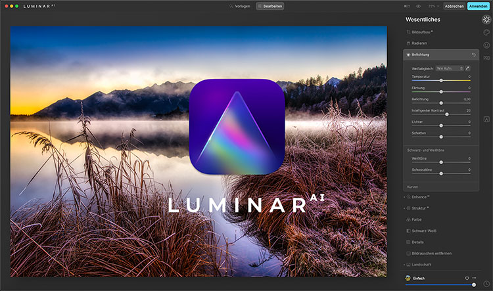
Task: Open the edit history clock icon
Action: 486,284
